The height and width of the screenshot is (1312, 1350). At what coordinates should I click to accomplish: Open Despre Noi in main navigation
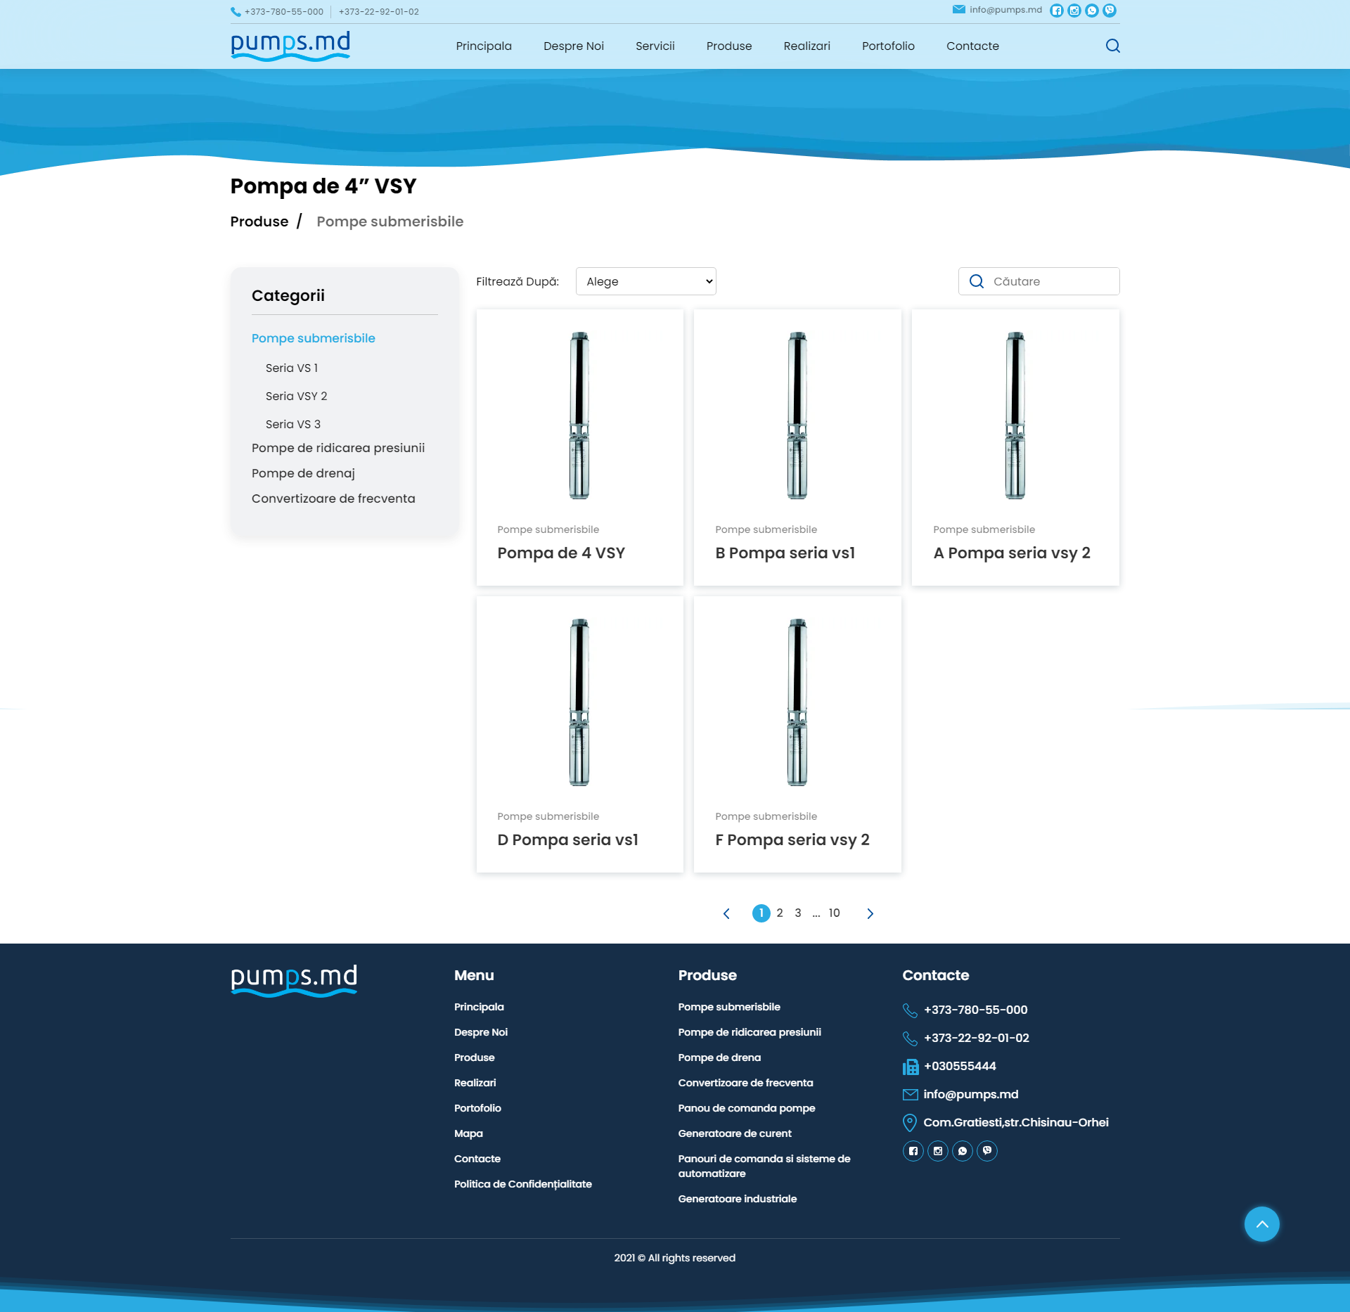[574, 46]
